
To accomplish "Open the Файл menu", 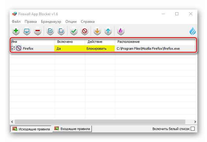I will coord(16,22).
